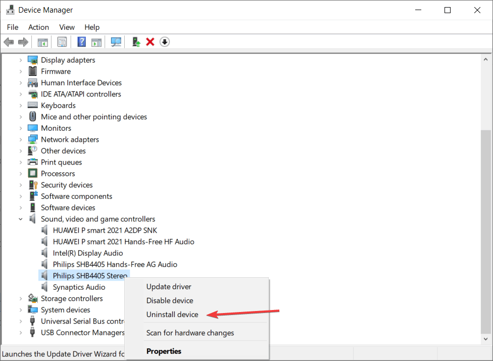Select Update driver in context menu
493x361 pixels.
[x=169, y=287]
